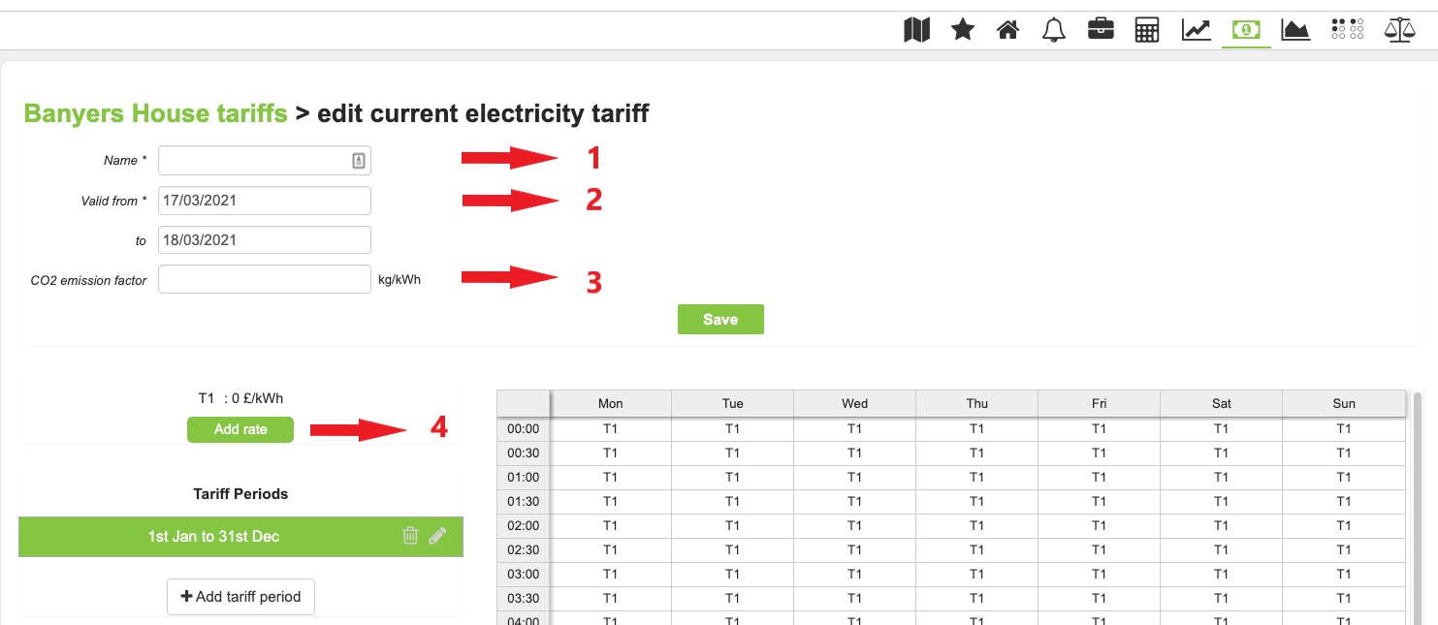Click the briefcase icon

tap(1101, 30)
